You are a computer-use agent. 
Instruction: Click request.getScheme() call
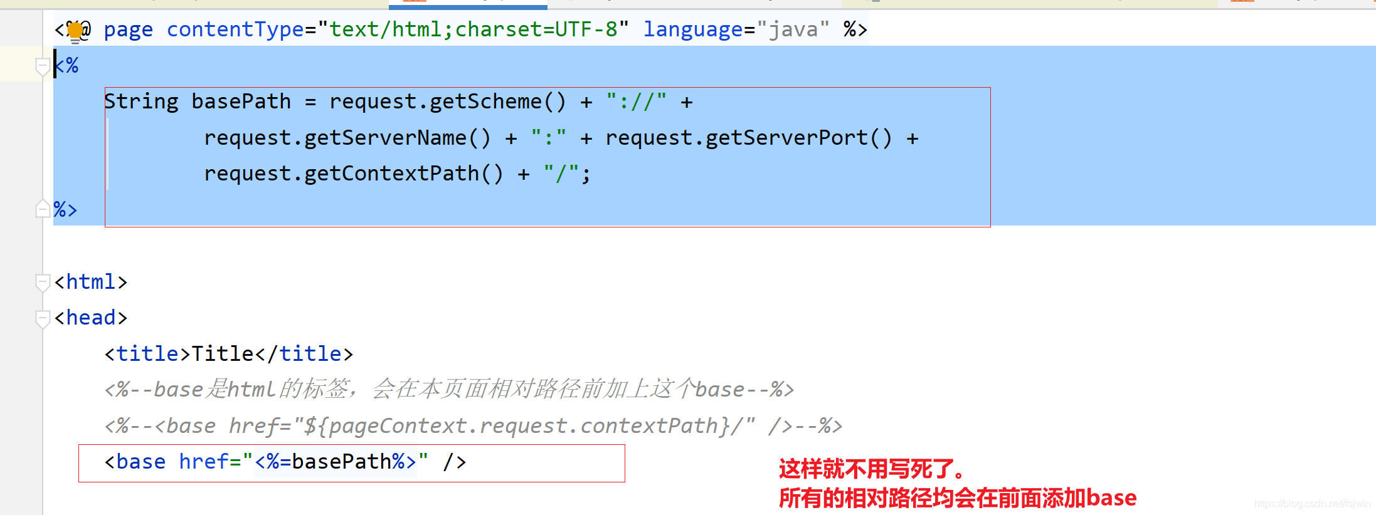448,101
